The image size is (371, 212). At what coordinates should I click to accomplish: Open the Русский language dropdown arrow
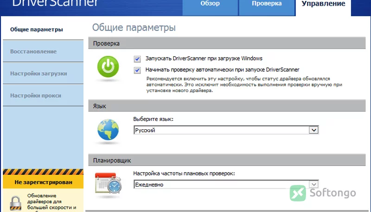coord(314,130)
